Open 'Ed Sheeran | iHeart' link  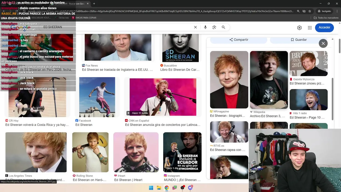point(128,180)
